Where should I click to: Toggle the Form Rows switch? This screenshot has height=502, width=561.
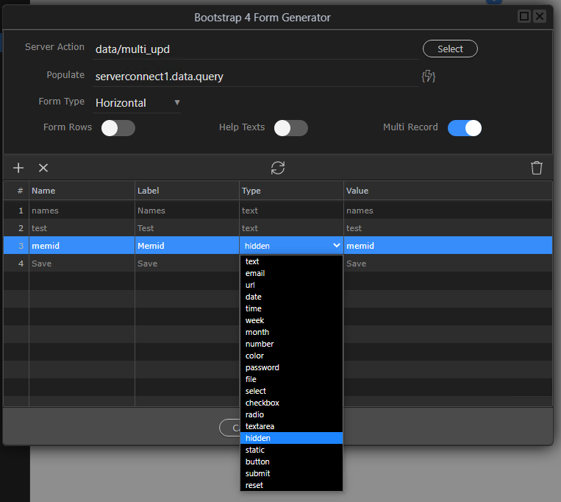pyautogui.click(x=118, y=128)
